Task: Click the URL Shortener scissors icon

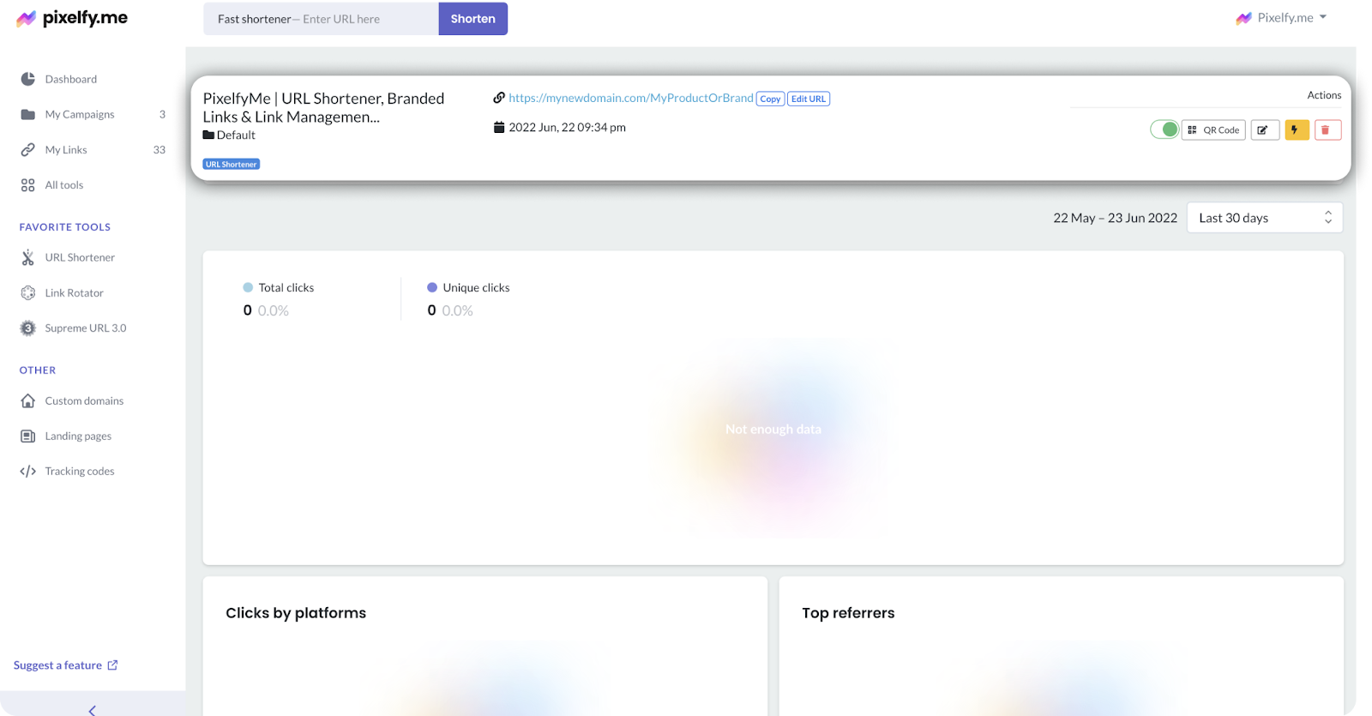Action: 28,257
